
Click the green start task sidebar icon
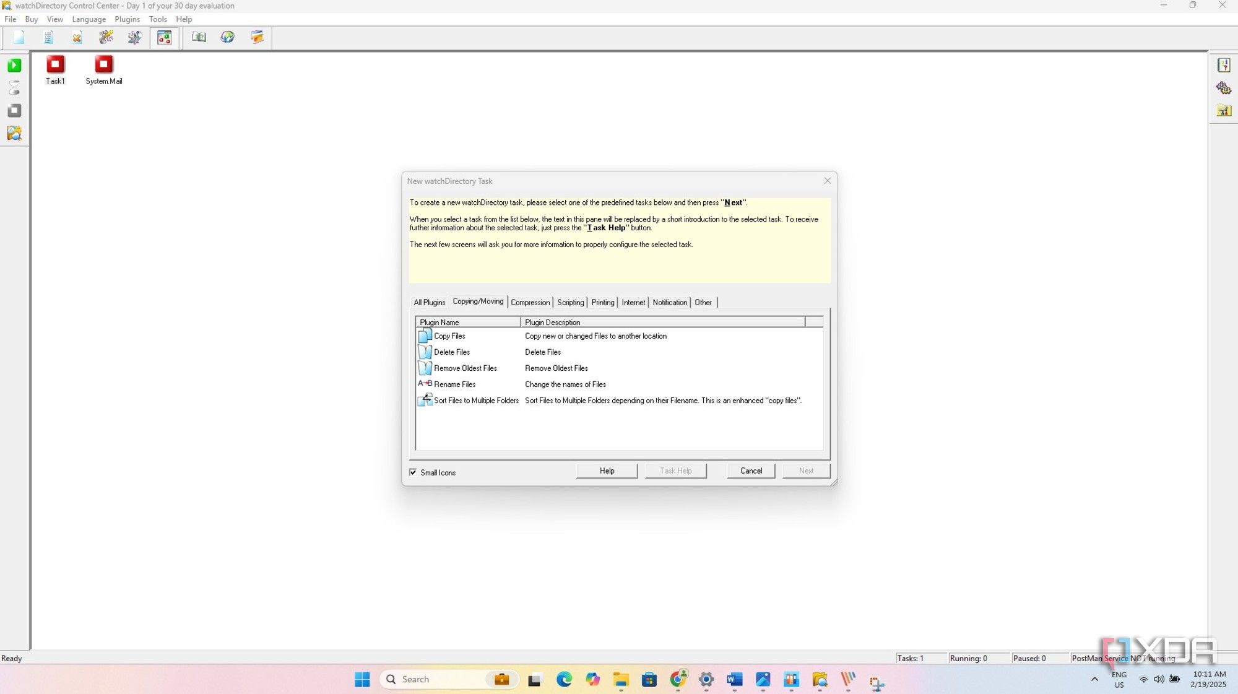point(14,65)
